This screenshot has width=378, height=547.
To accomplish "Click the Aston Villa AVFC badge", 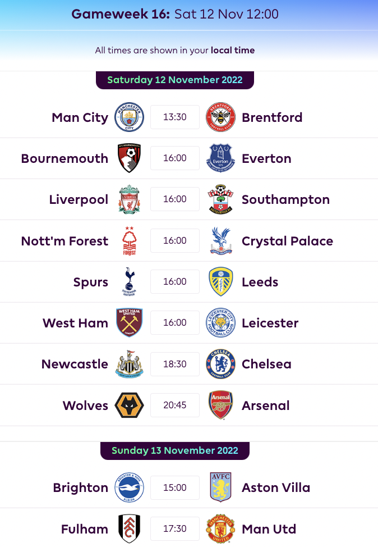I will click(220, 487).
